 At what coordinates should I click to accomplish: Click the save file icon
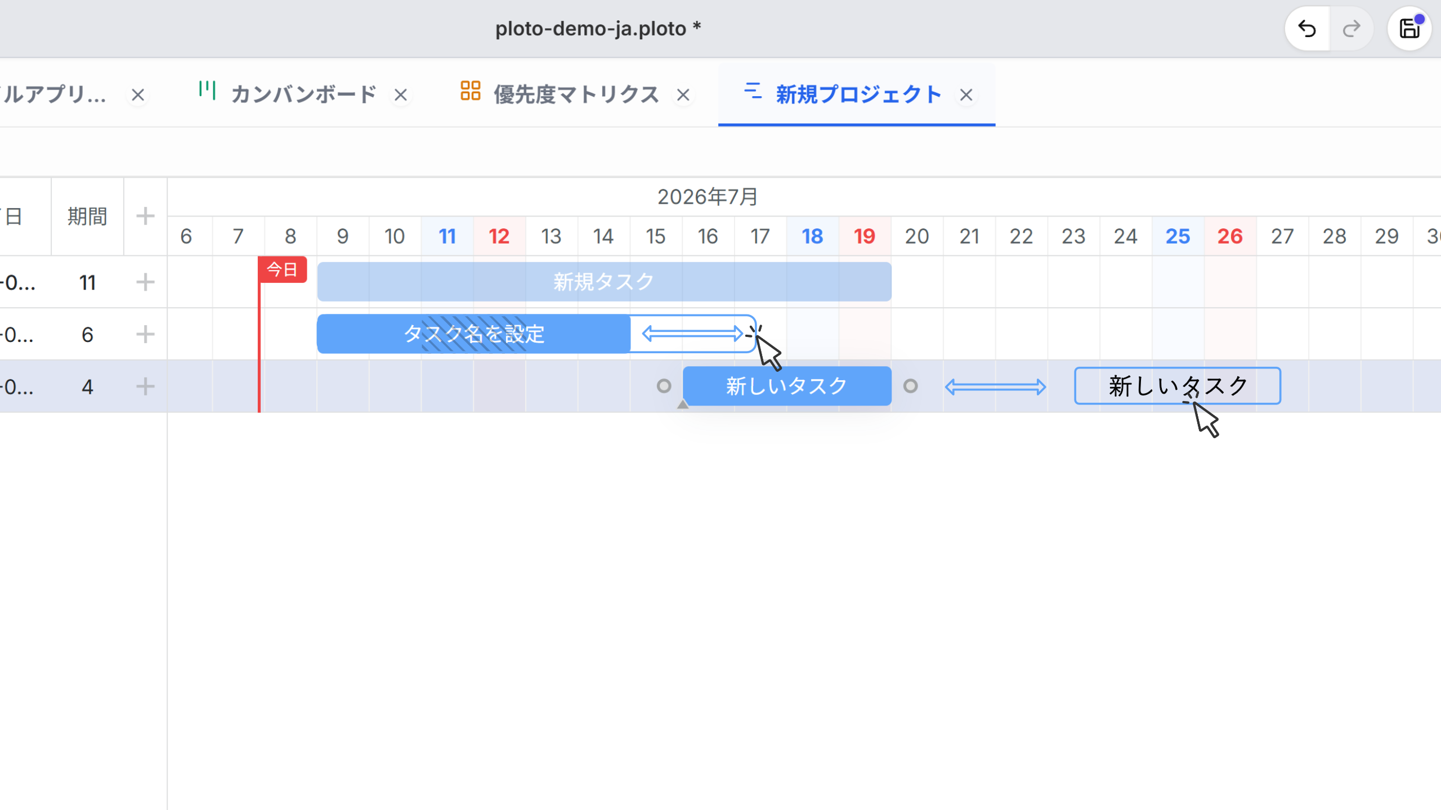pyautogui.click(x=1409, y=29)
